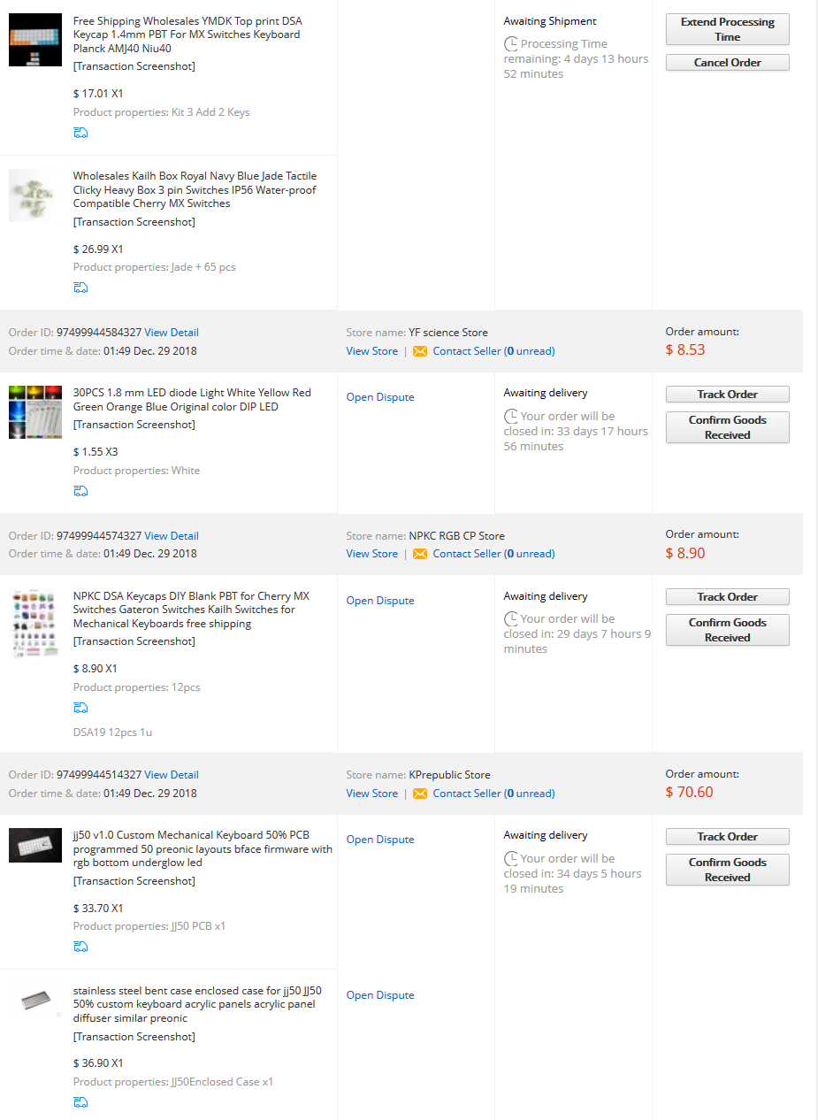Click shipping truck icon under stainless steel case
The height and width of the screenshot is (1120, 818).
[x=80, y=1102]
